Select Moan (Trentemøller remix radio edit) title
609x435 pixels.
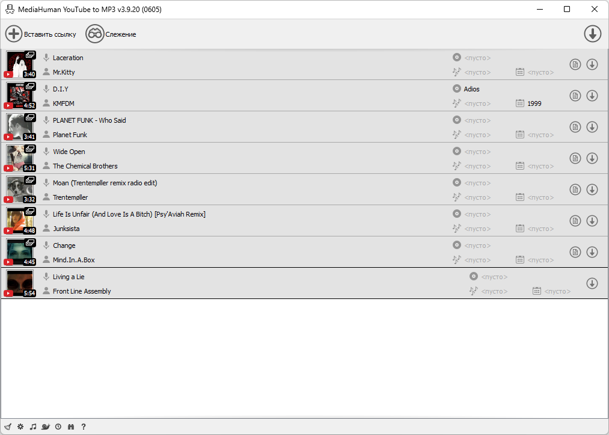(105, 183)
